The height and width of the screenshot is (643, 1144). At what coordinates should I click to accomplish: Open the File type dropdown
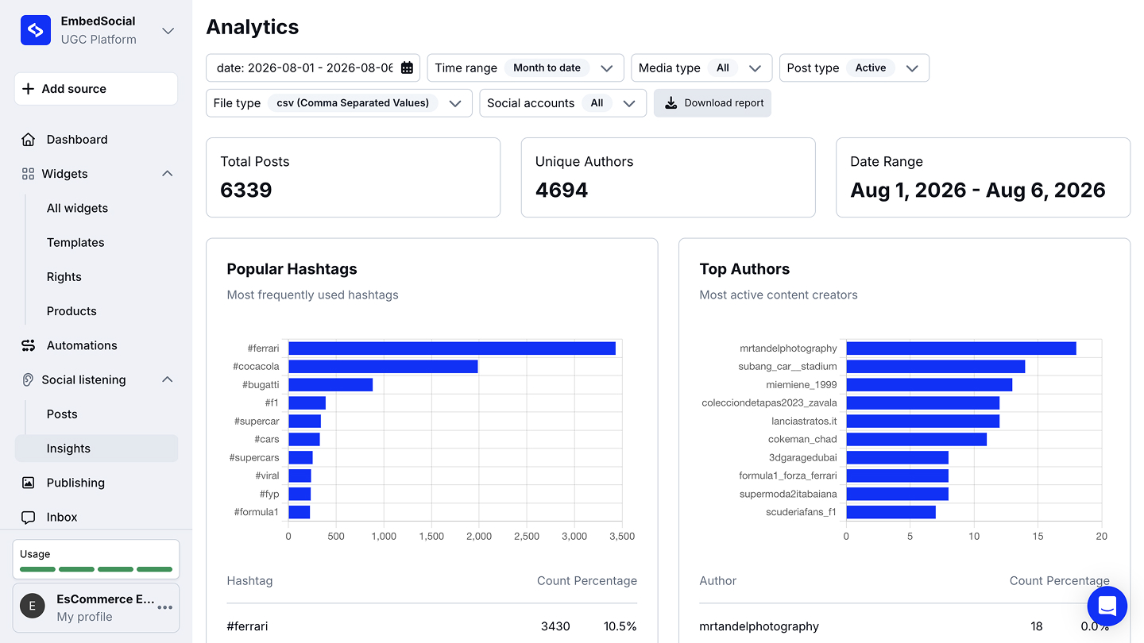pos(339,103)
